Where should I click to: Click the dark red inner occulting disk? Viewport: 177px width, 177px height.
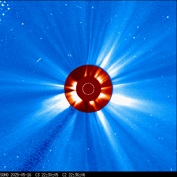tap(88, 89)
